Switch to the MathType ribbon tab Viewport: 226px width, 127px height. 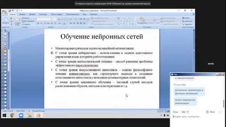coord(93,14)
